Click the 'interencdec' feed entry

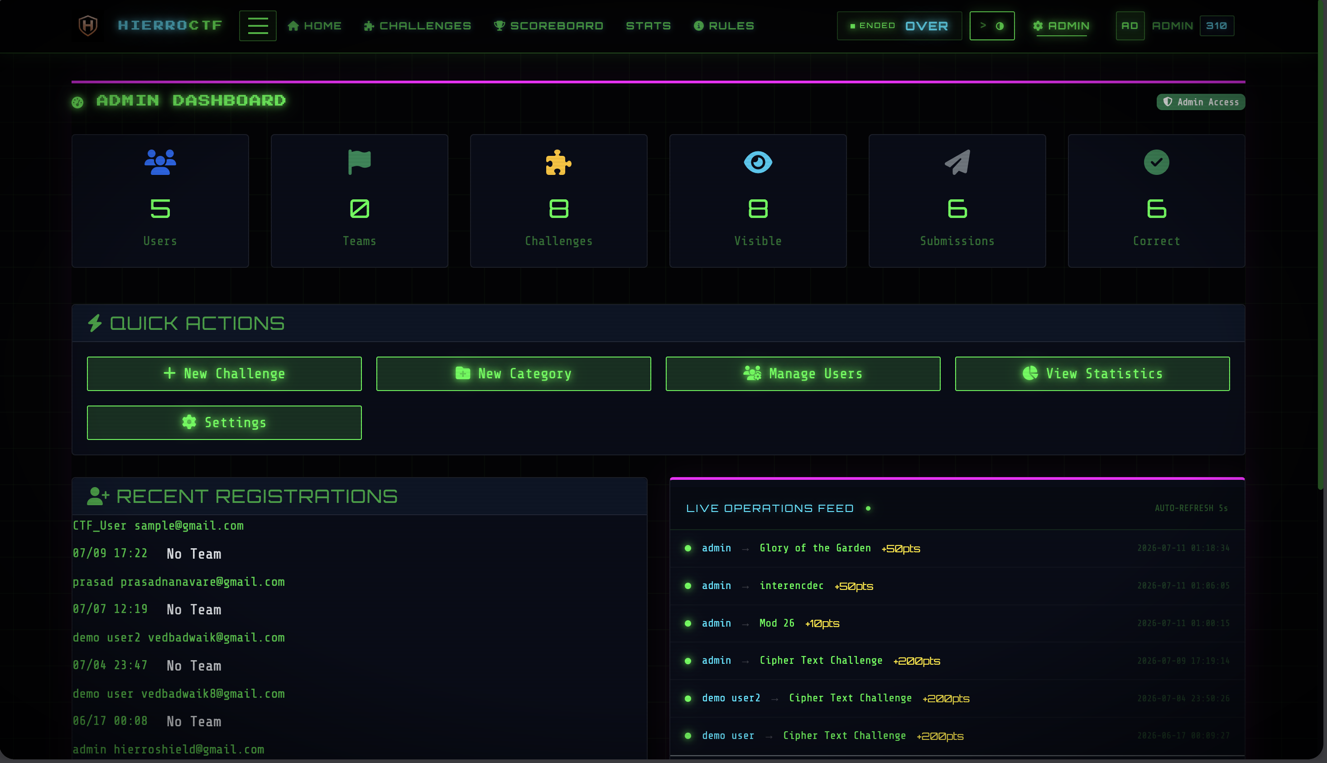pos(957,586)
